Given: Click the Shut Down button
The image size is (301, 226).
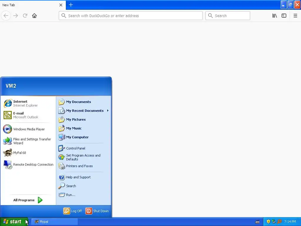Looking at the screenshot, I should coord(97,211).
